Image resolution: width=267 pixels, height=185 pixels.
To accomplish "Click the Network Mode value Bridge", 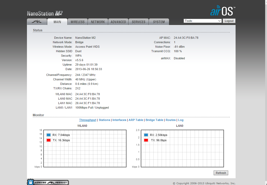I will (x=79, y=42).
